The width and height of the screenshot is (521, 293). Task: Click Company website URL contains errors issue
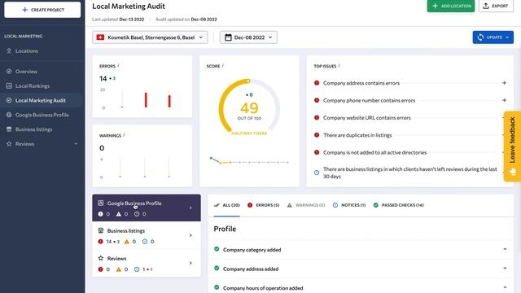pos(367,117)
